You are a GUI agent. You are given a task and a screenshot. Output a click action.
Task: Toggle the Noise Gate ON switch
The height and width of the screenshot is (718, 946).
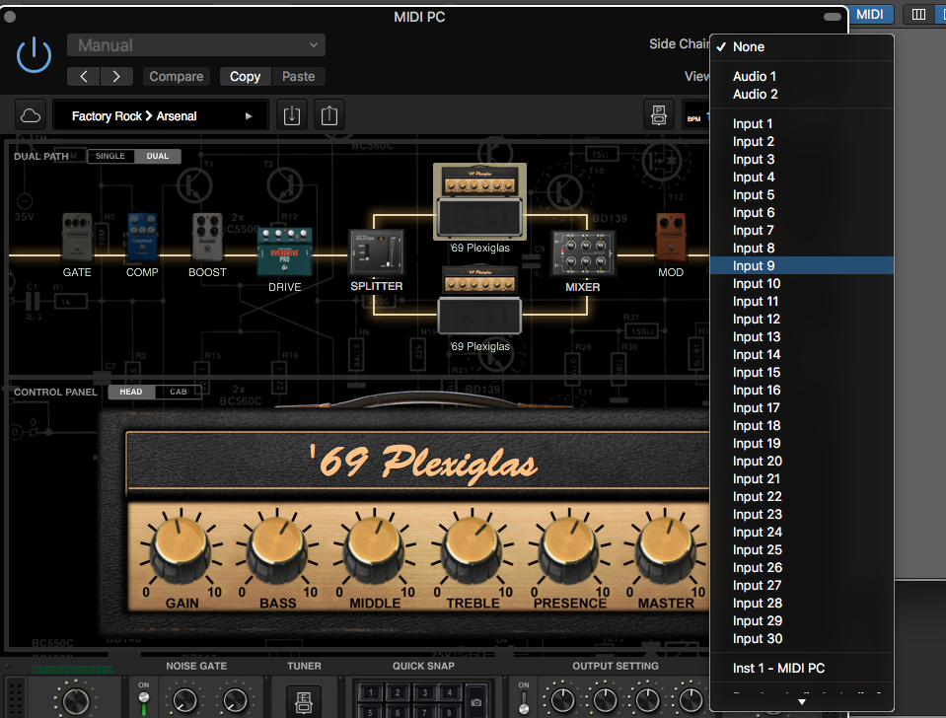(144, 701)
